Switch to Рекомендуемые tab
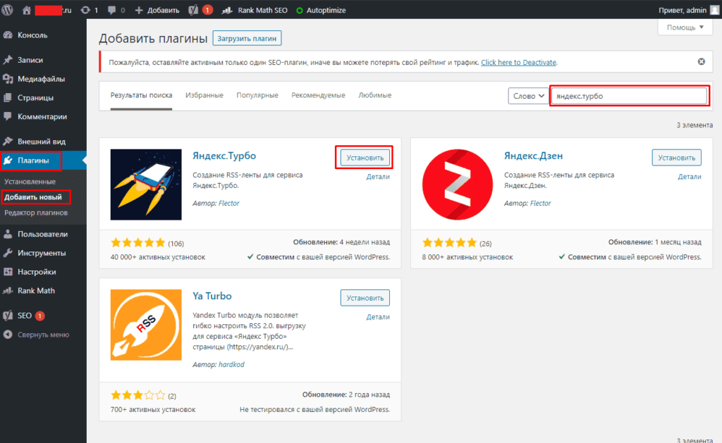Image resolution: width=722 pixels, height=443 pixels. pos(318,95)
